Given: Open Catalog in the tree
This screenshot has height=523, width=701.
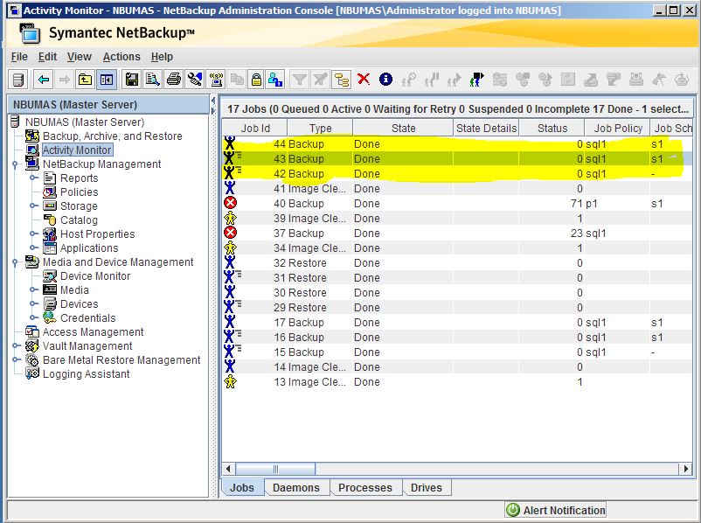Looking at the screenshot, I should click(79, 220).
